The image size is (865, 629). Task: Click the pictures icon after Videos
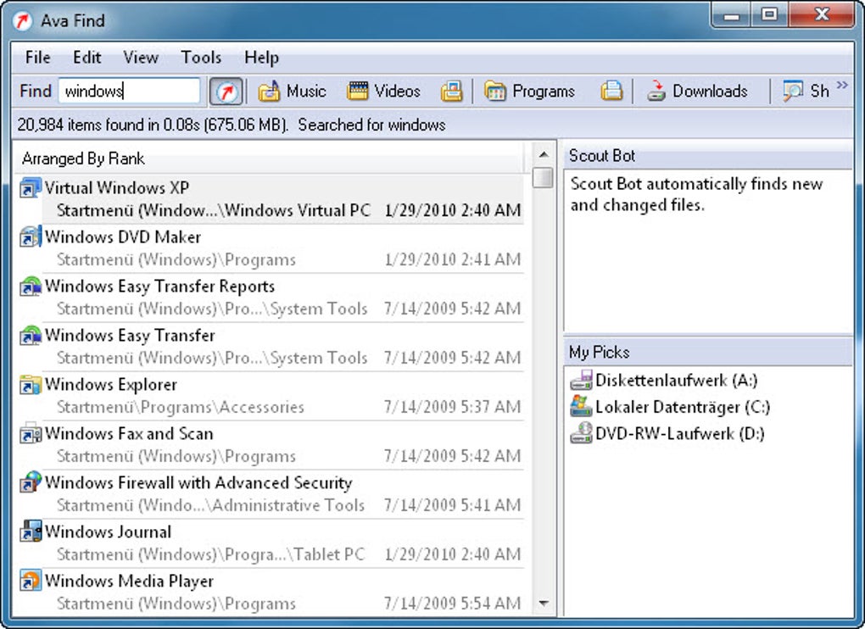click(x=451, y=91)
